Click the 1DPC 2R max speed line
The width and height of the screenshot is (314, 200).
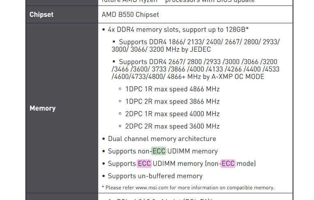pyautogui.click(x=172, y=101)
